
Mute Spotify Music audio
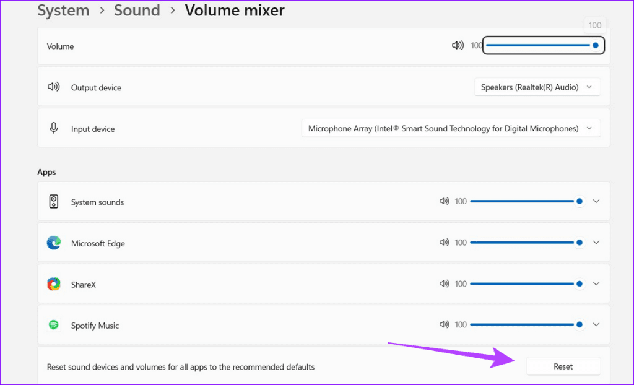pos(445,324)
